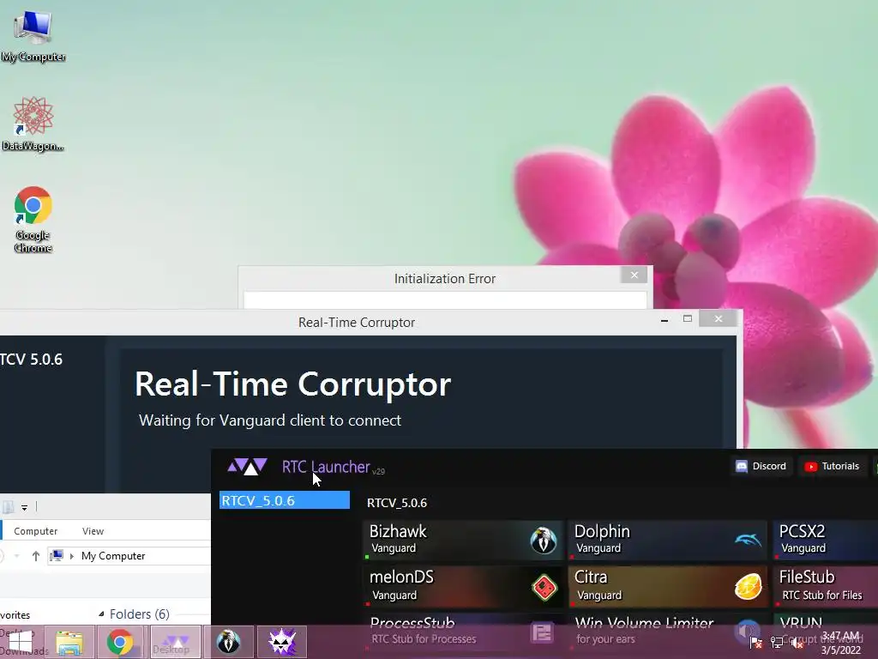Click the network tray icon
This screenshot has height=659, width=878.
[777, 642]
